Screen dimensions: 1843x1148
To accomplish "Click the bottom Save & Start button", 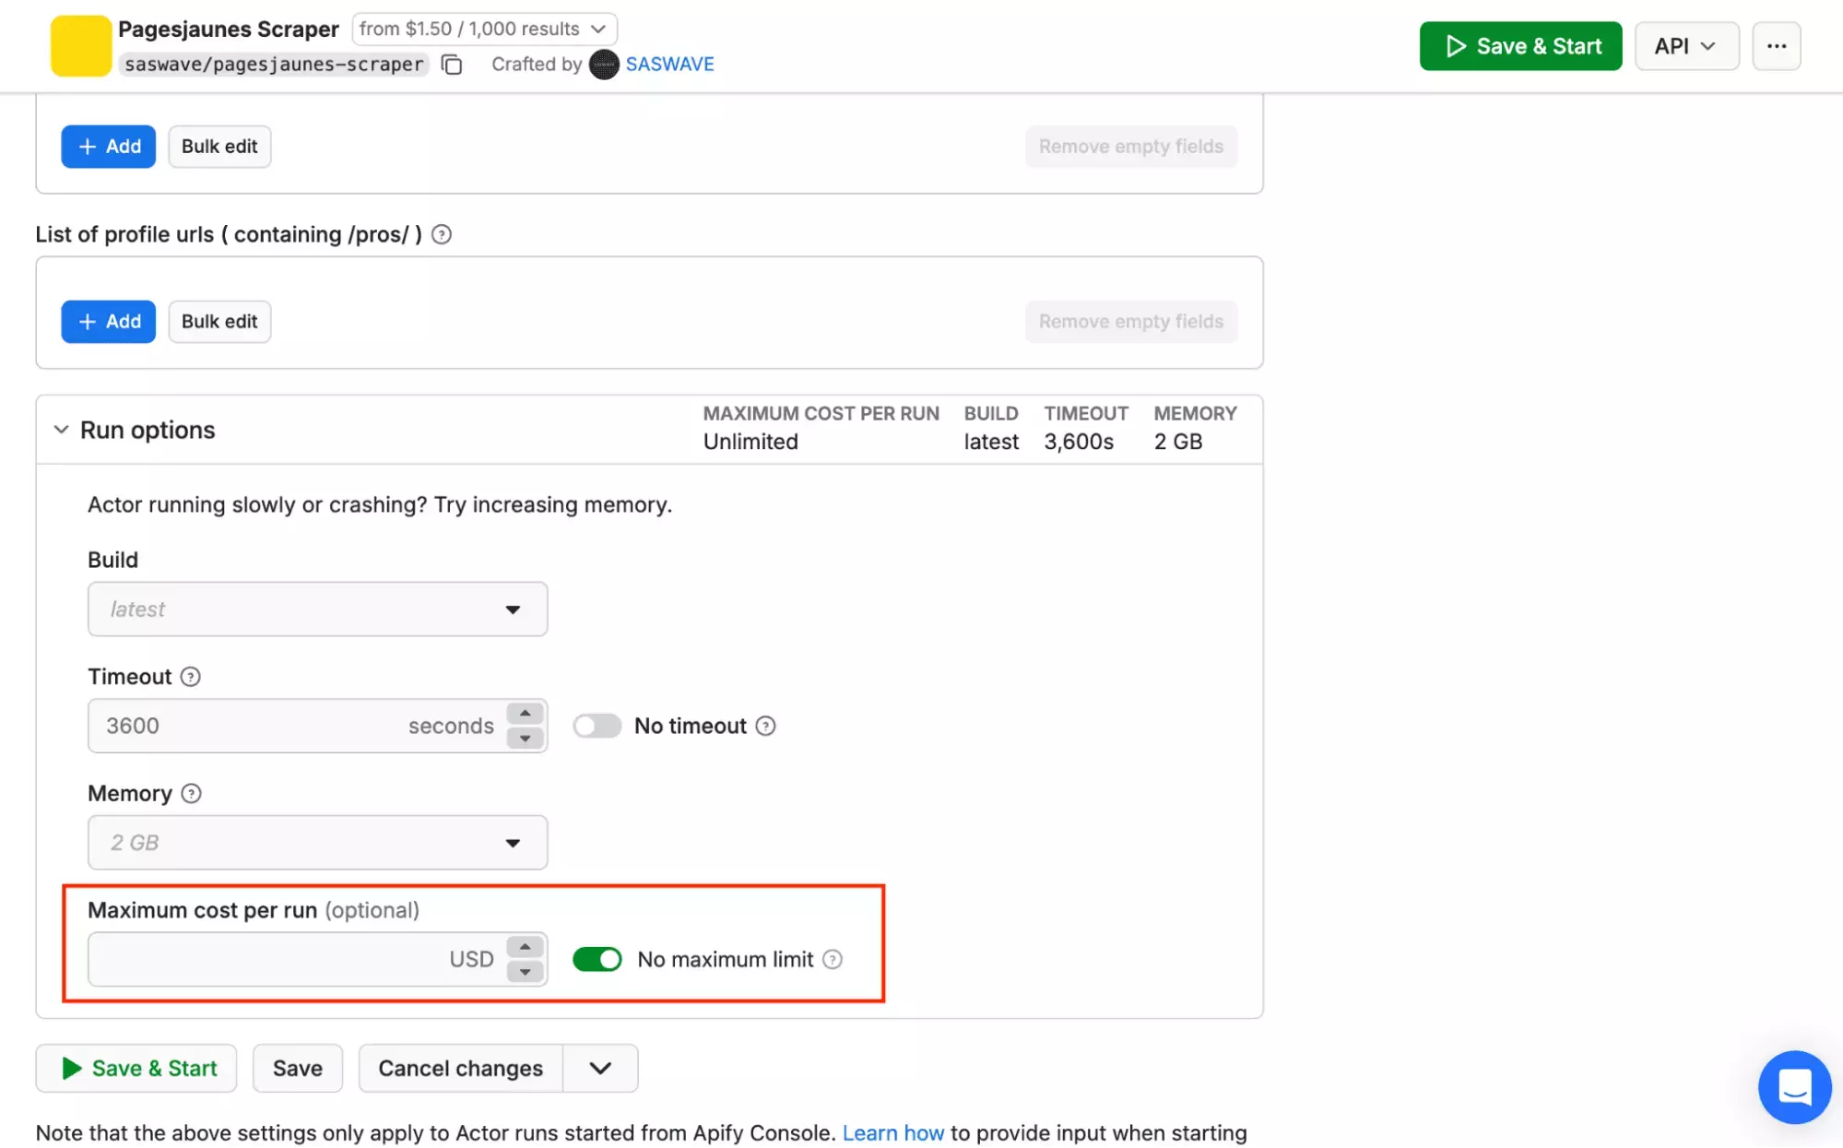I will coord(136,1068).
